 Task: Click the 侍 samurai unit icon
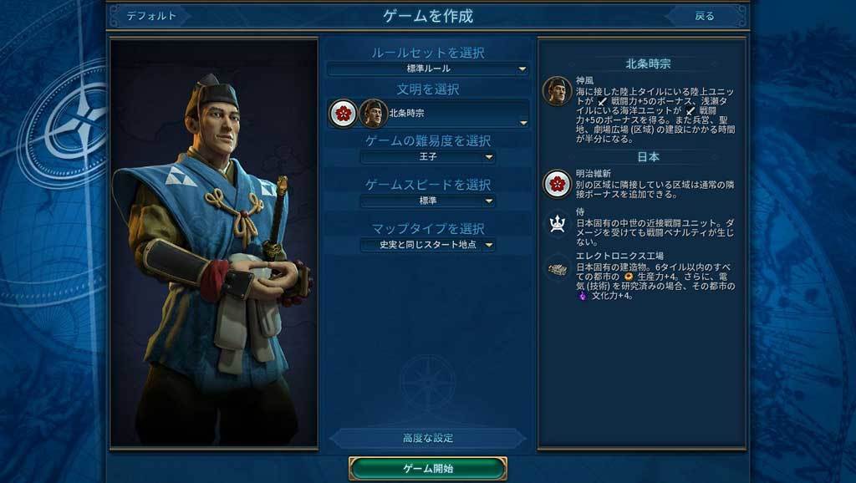557,224
